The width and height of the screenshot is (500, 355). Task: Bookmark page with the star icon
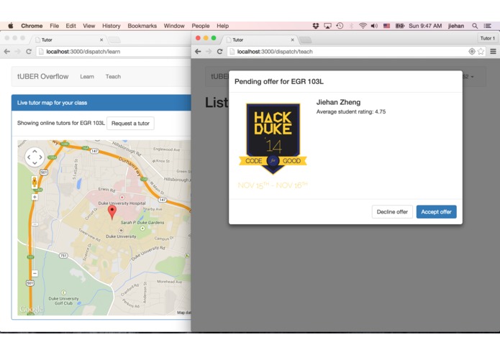pos(481,51)
